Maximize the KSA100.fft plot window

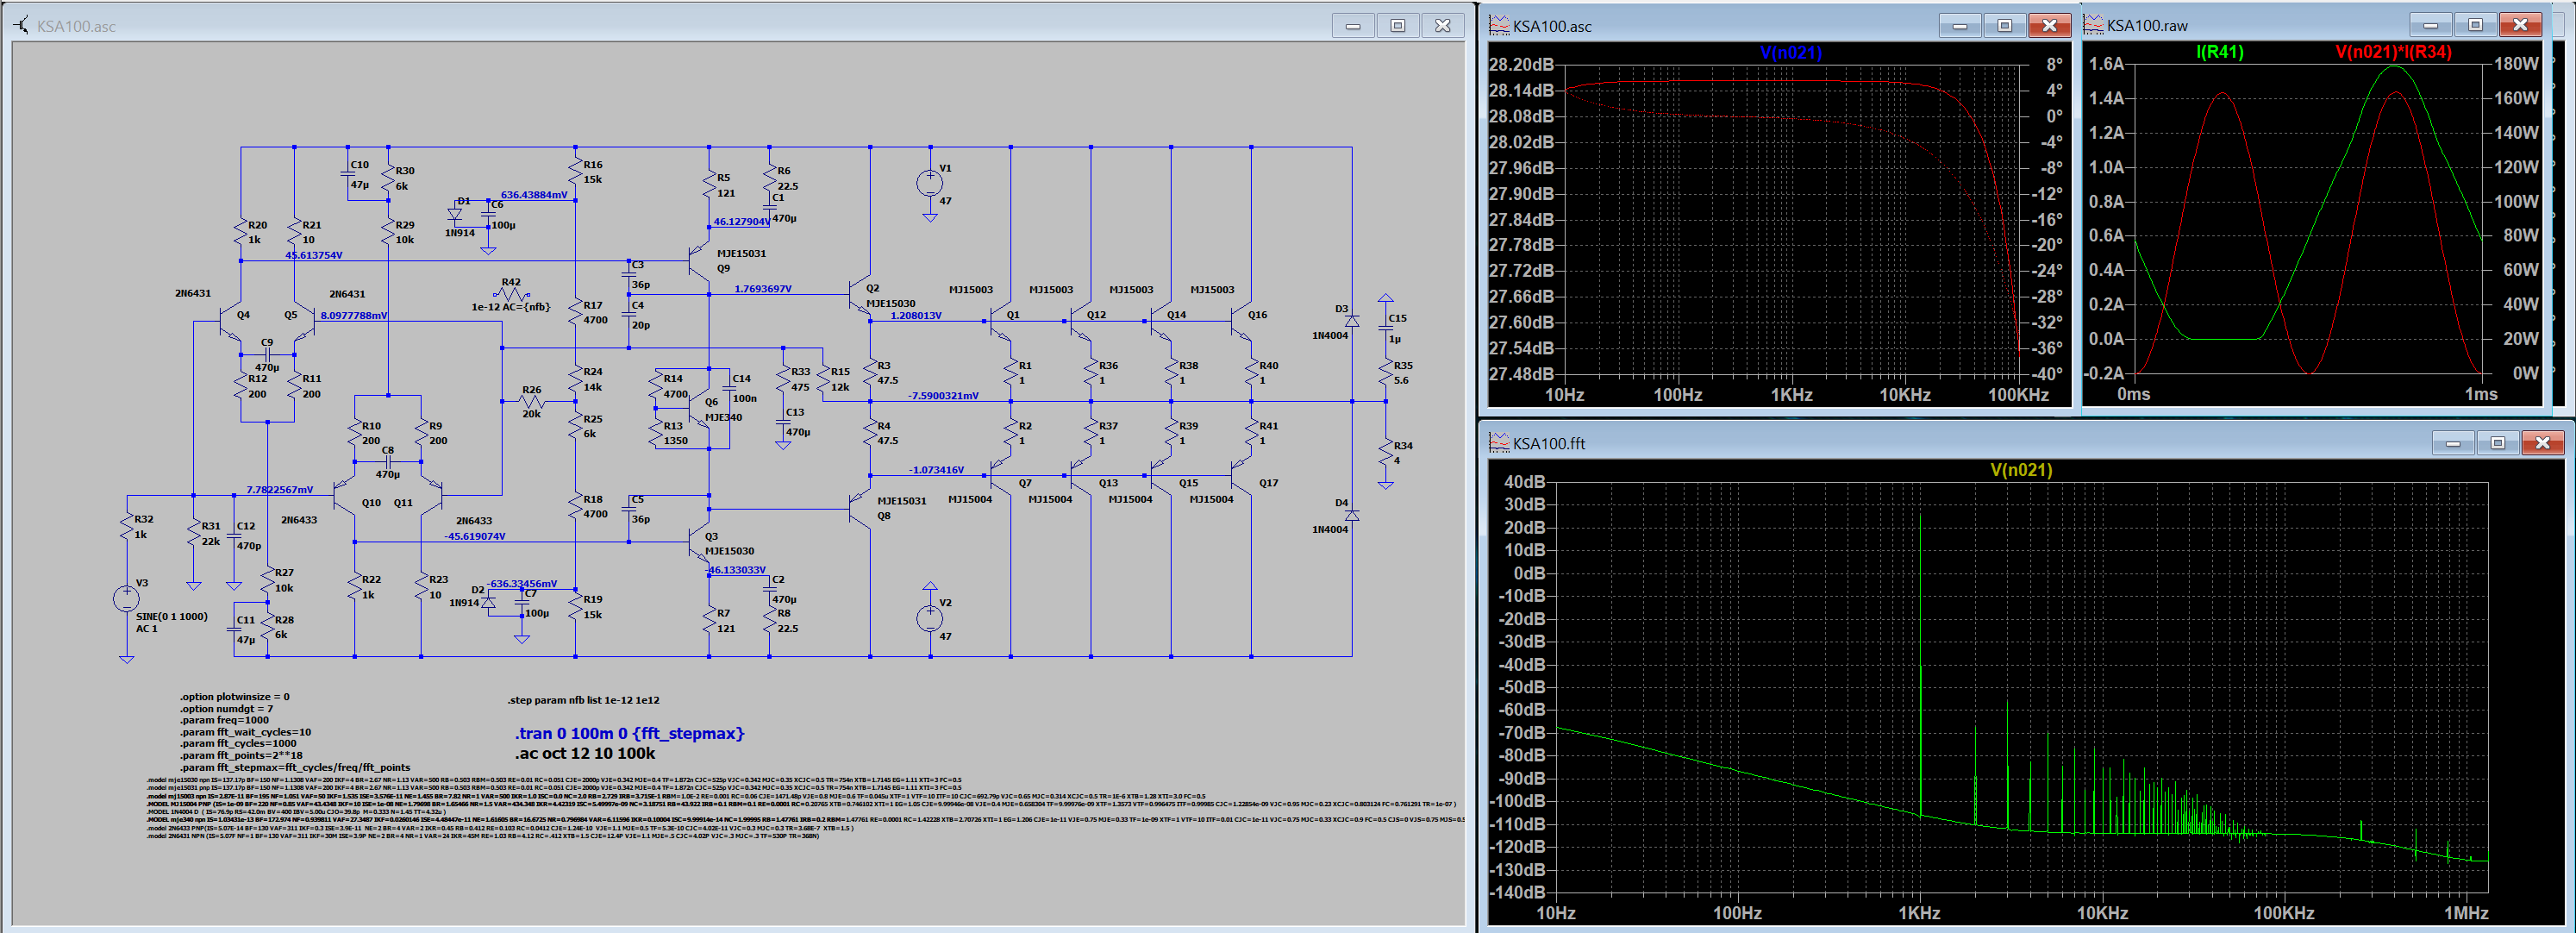point(2497,443)
